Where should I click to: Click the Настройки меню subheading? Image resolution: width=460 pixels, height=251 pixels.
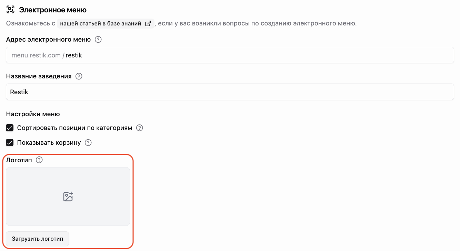click(33, 114)
